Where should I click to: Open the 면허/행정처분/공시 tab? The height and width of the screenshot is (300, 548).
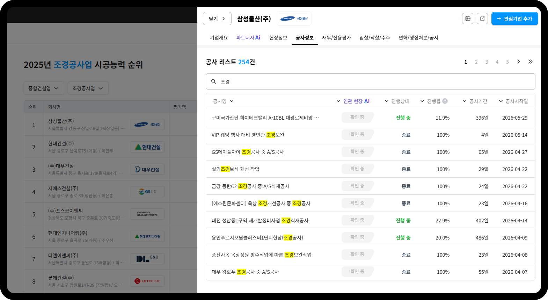coord(418,37)
